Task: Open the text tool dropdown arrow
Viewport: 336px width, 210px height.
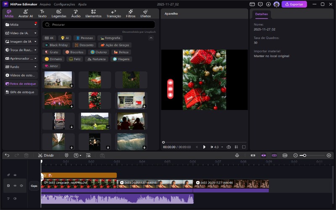Action: point(80,155)
